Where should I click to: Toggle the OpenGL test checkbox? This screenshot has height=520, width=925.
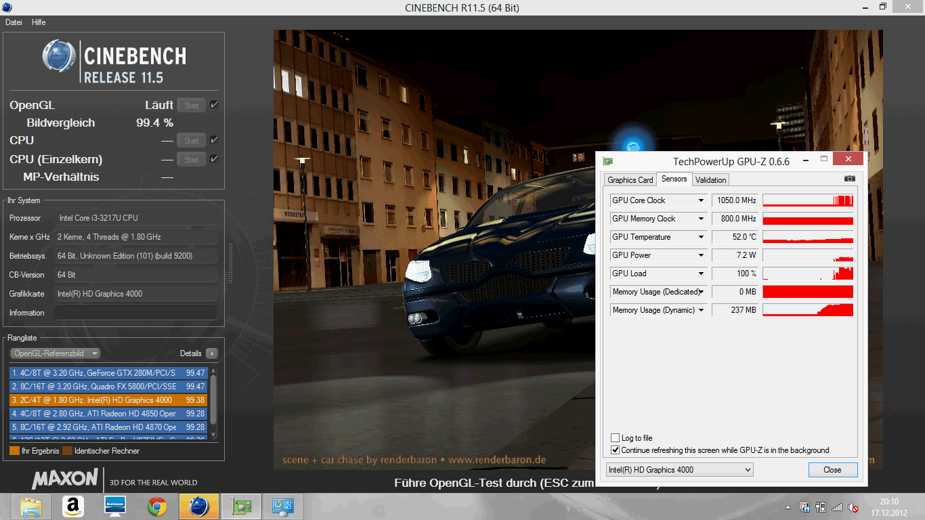click(x=214, y=105)
